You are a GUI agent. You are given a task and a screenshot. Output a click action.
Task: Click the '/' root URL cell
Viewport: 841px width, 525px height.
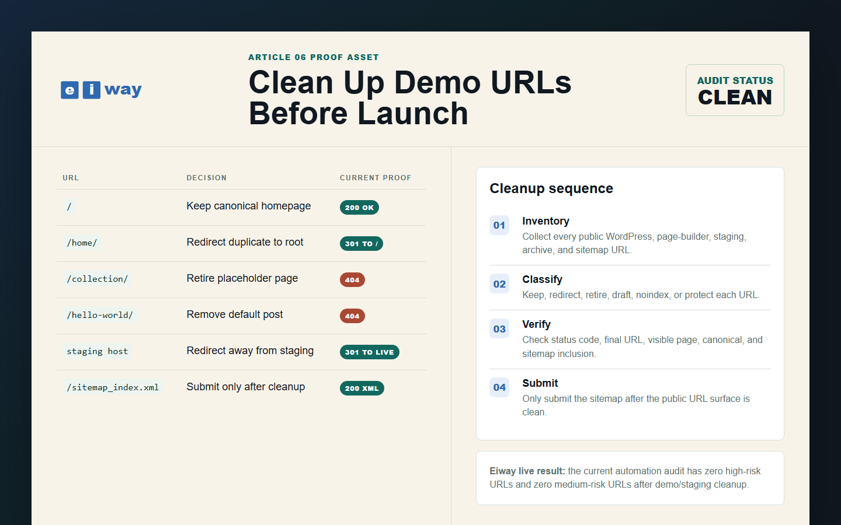click(69, 206)
